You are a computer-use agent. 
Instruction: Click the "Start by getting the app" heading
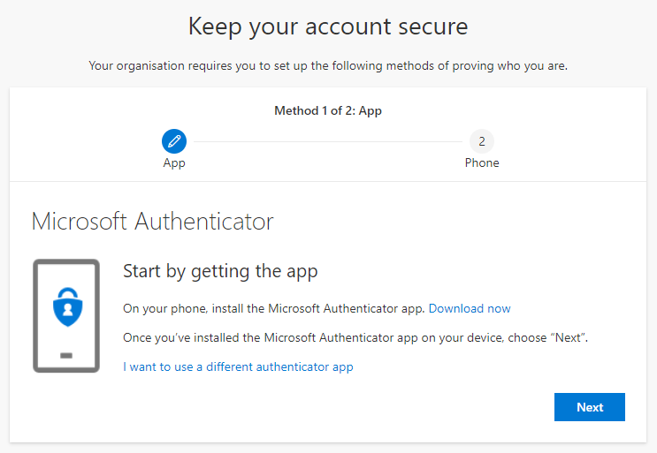pos(220,271)
